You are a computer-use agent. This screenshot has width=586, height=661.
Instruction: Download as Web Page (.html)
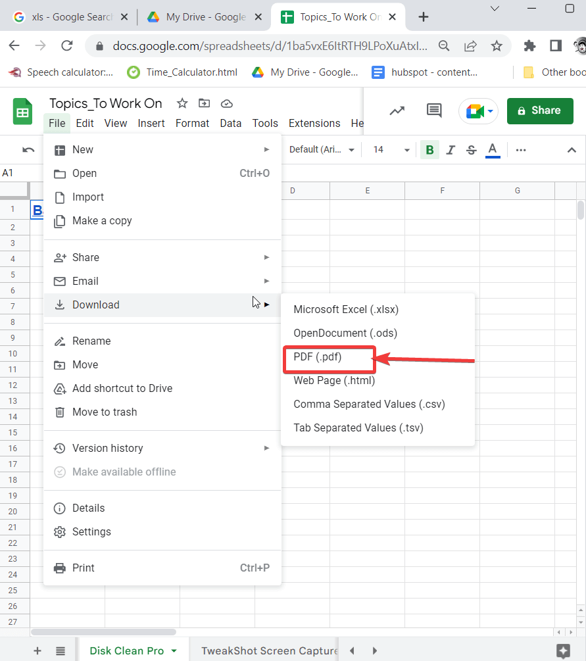pos(378,380)
